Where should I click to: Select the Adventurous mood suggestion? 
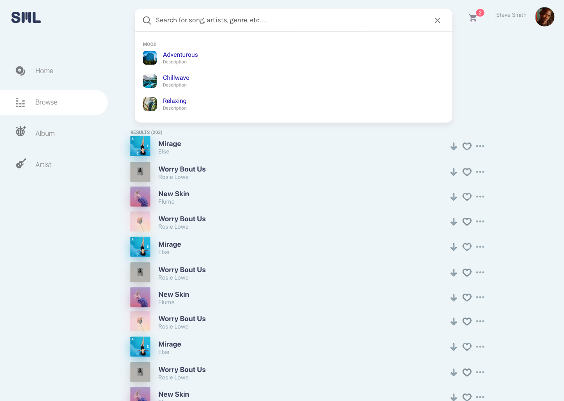click(x=180, y=55)
